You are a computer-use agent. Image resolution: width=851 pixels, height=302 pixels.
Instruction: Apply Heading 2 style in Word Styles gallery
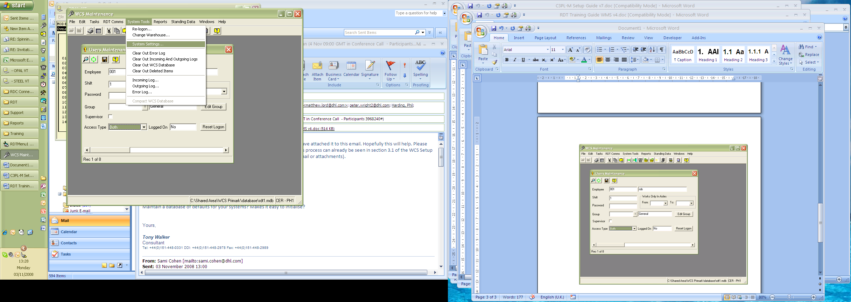(x=733, y=55)
